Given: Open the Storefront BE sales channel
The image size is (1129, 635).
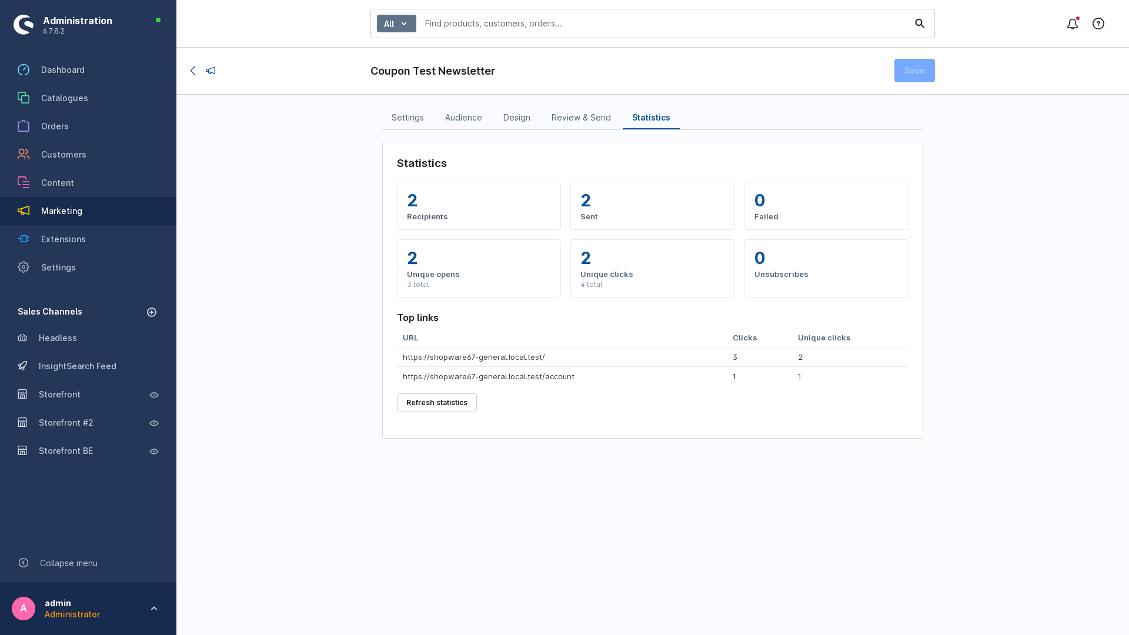Looking at the screenshot, I should [x=66, y=451].
